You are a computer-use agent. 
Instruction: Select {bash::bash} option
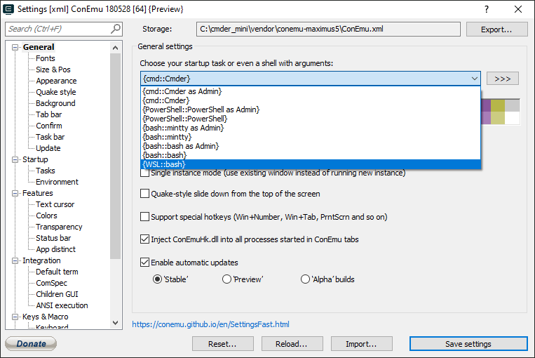point(311,155)
